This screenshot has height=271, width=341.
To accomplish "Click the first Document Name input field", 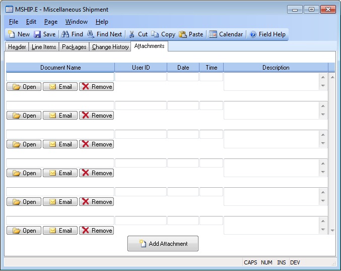I will (60, 77).
